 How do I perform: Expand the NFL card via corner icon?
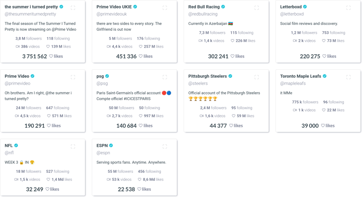73,146
